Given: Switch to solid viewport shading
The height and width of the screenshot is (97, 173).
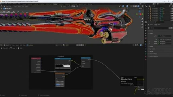Looking at the screenshot, I should (x=135, y=6).
